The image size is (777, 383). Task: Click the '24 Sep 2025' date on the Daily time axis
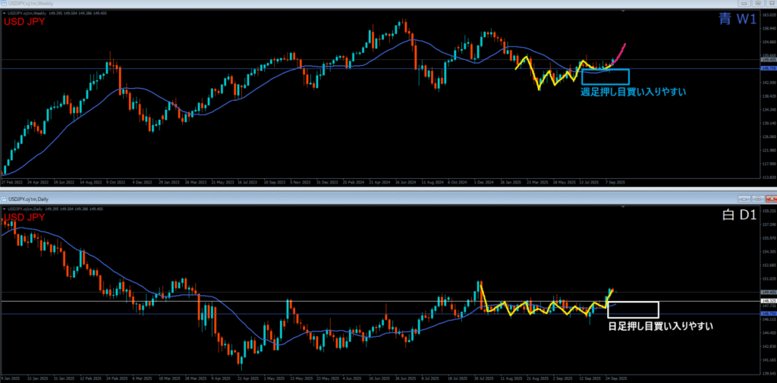click(x=616, y=377)
